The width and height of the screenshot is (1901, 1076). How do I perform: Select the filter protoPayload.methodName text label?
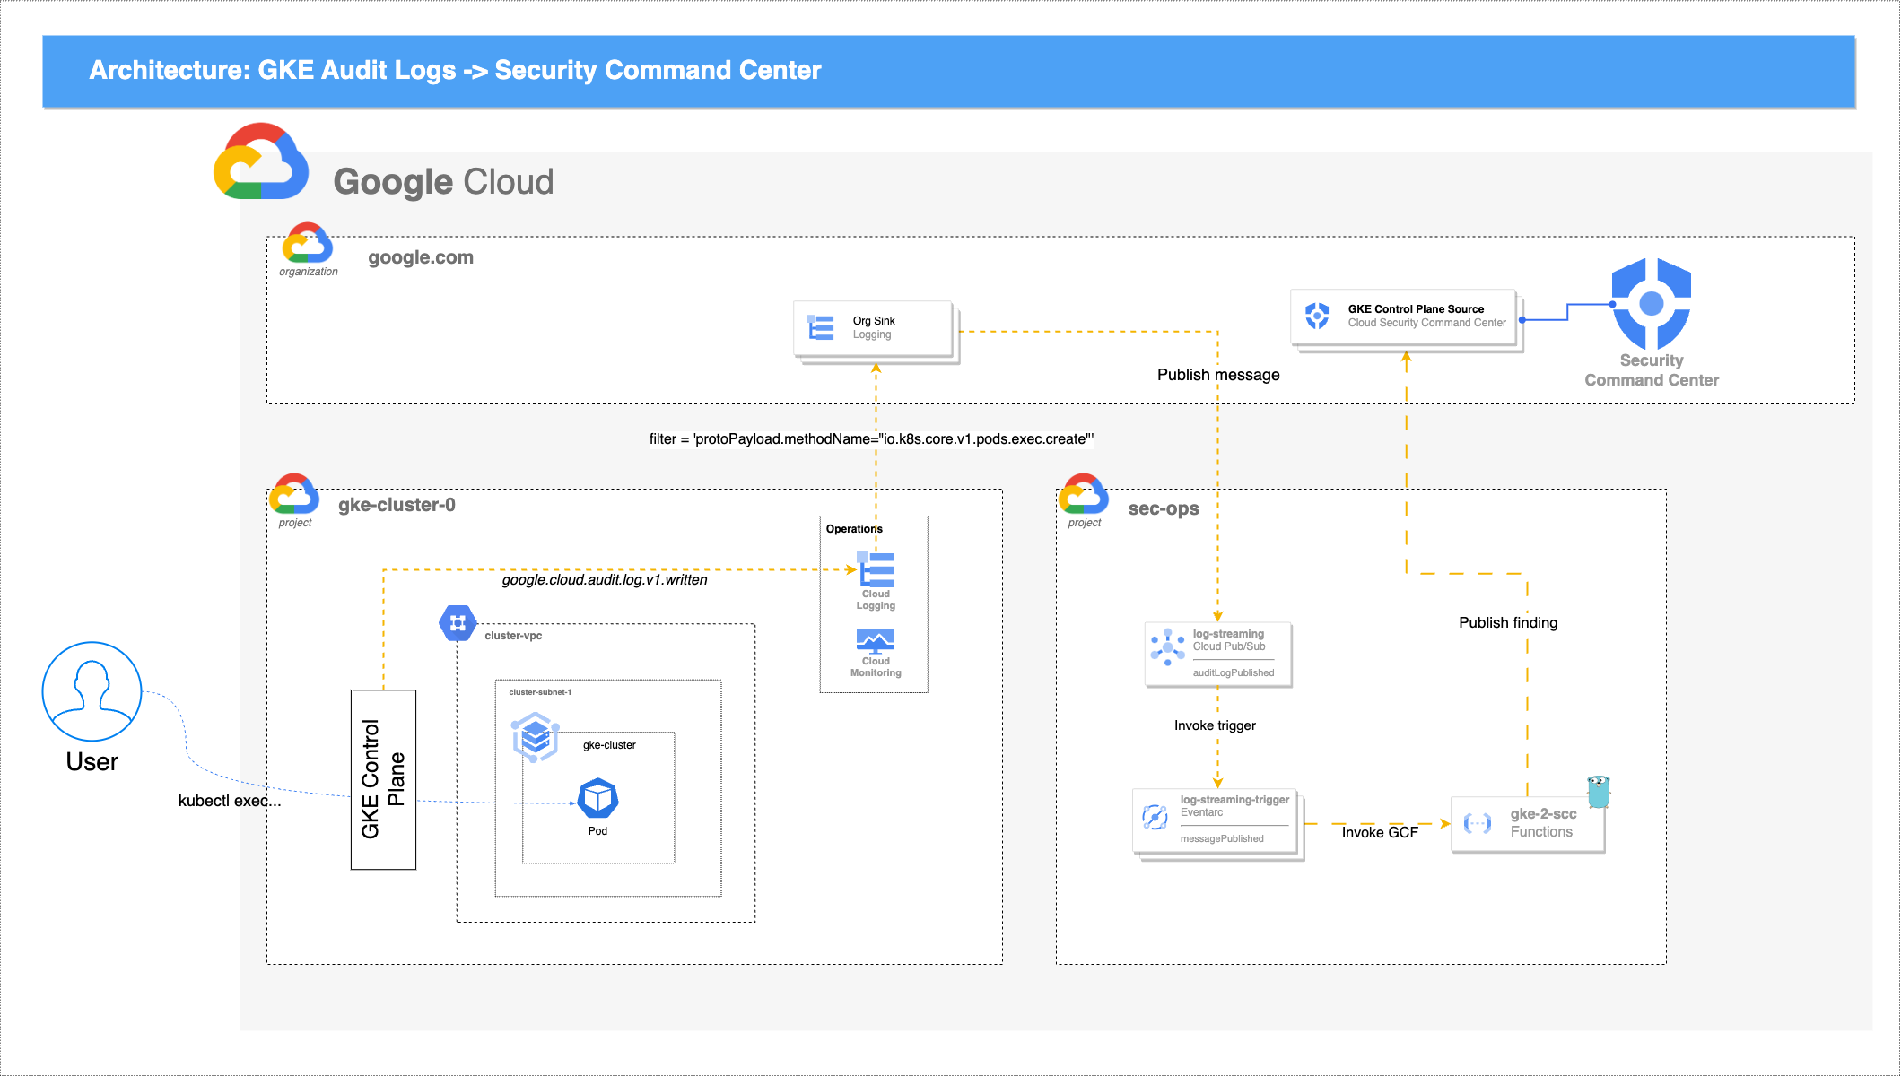(871, 438)
